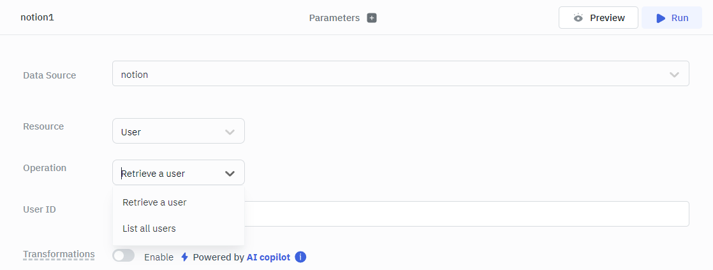Image resolution: width=713 pixels, height=270 pixels.
Task: Expand the Resource dropdown set to User
Action: point(178,131)
